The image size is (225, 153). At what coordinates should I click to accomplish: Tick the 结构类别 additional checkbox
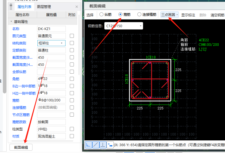[72, 43]
